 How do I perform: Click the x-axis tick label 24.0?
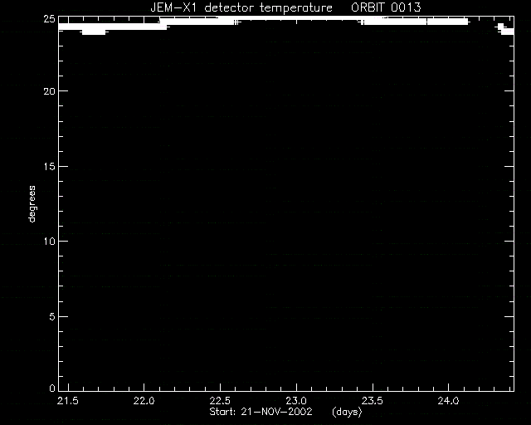448,401
